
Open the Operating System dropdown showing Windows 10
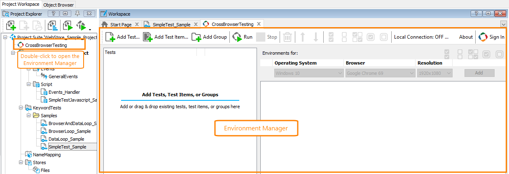tap(309, 73)
